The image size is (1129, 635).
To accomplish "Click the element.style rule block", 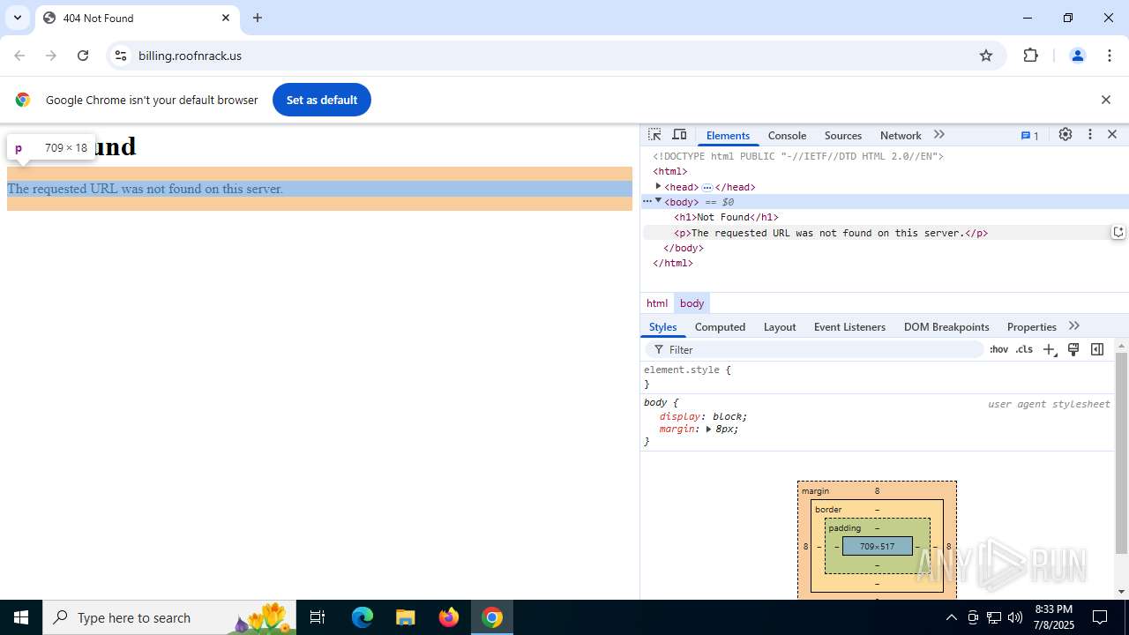I will 878,377.
